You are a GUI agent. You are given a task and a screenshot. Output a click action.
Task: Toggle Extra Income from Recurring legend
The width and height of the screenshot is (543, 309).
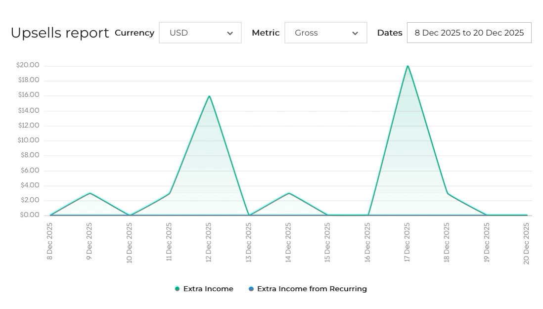pyautogui.click(x=312, y=289)
